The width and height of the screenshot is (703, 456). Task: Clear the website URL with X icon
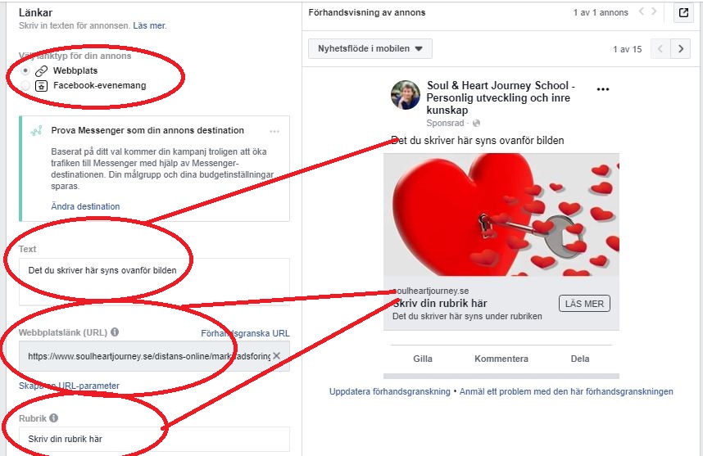pos(277,355)
